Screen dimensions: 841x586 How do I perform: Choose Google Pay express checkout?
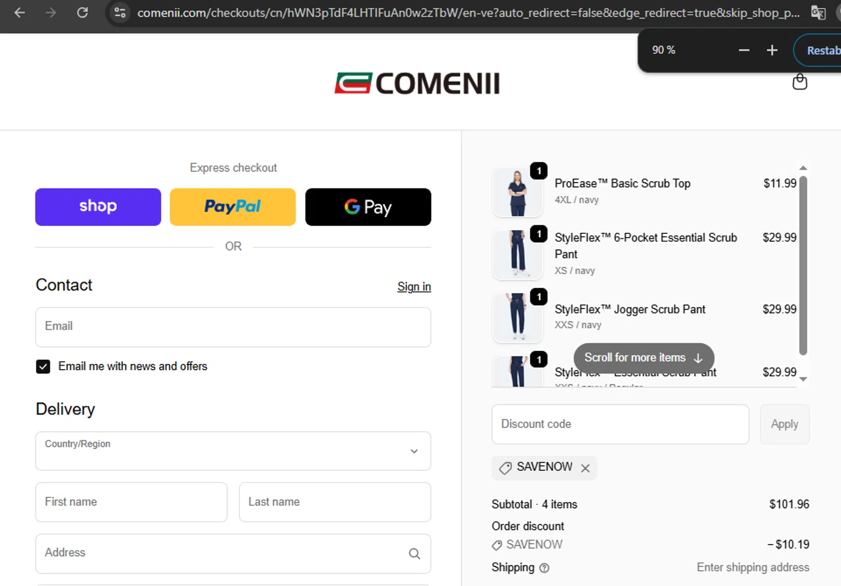(x=368, y=207)
